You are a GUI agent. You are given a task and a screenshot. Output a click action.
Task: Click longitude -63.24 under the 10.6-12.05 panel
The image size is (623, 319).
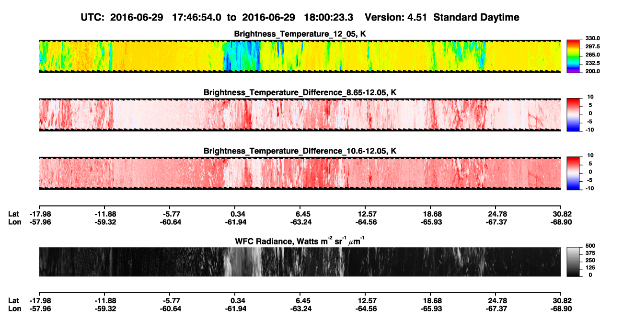tap(300, 222)
